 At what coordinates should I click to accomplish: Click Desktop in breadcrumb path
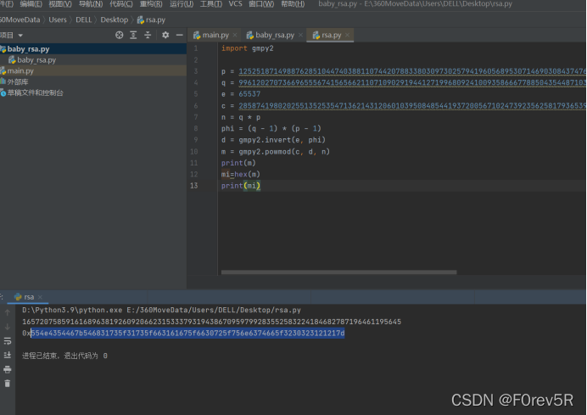(115, 20)
